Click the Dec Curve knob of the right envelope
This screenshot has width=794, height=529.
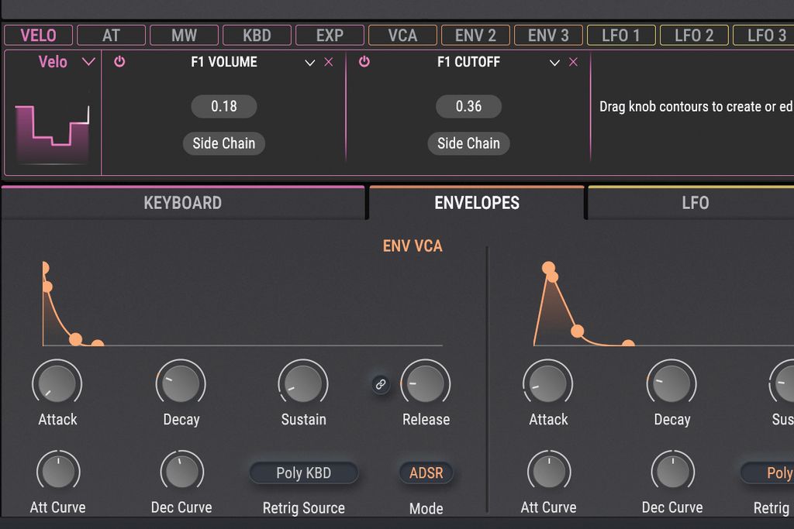pos(672,469)
